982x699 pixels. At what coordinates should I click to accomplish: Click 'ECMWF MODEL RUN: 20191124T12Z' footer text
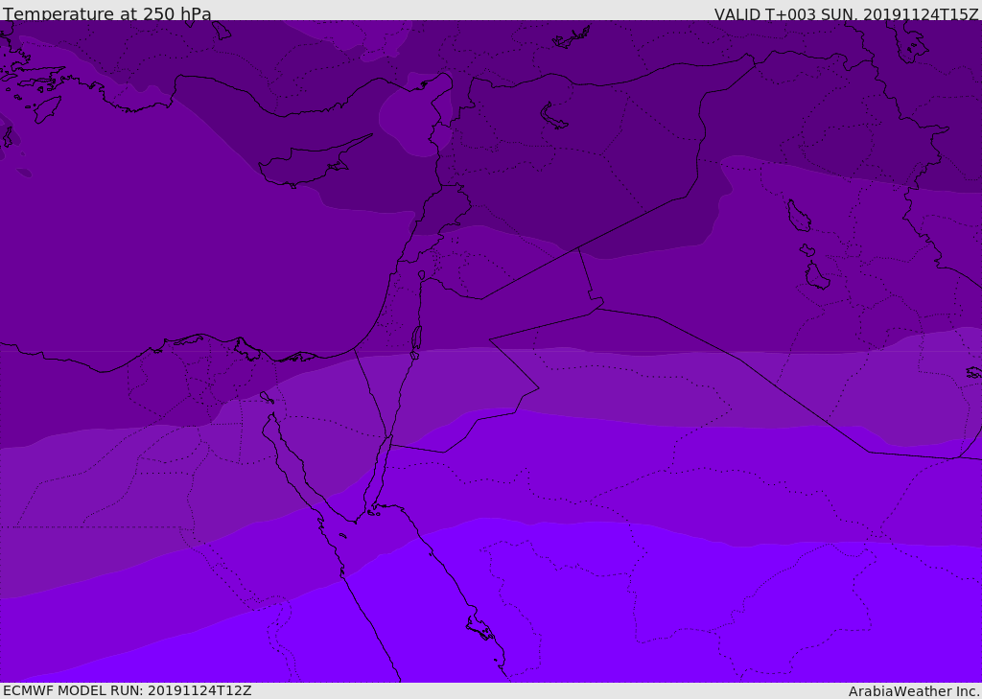128,690
